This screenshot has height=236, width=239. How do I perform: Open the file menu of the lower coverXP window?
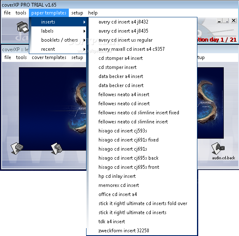7,57
